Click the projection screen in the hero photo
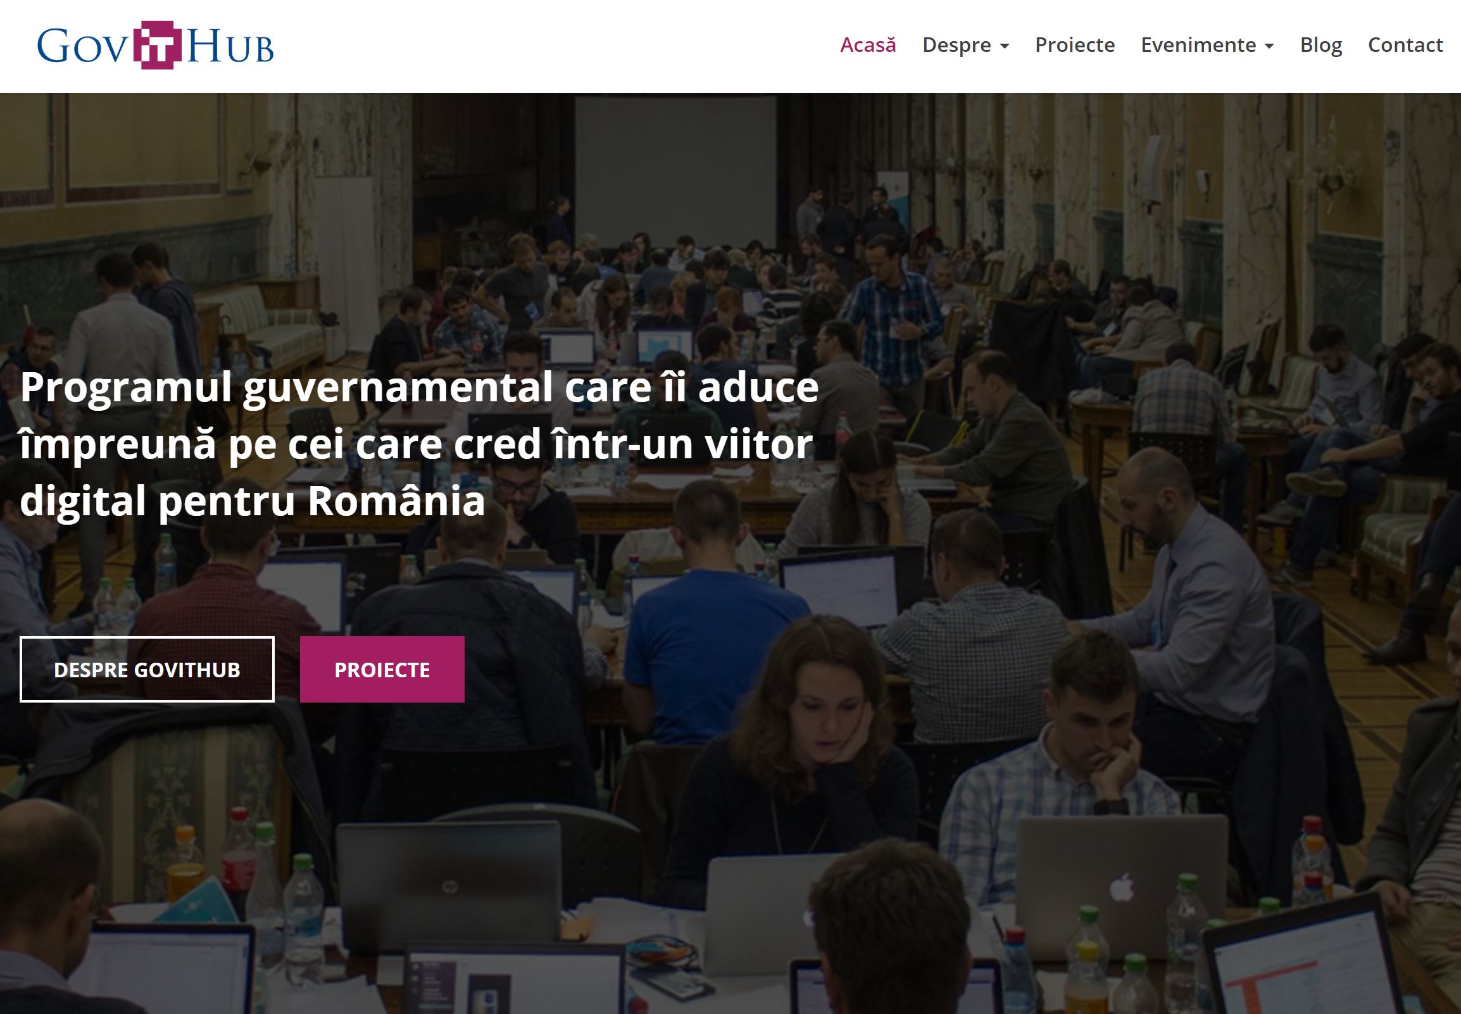Screen dimensions: 1461x1014 (675, 172)
